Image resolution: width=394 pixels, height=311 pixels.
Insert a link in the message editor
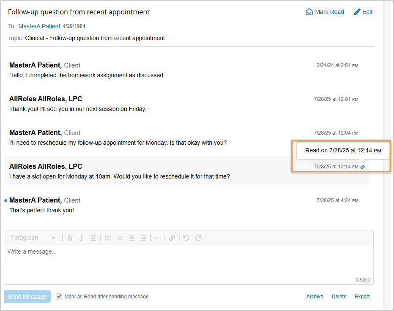tap(172, 238)
